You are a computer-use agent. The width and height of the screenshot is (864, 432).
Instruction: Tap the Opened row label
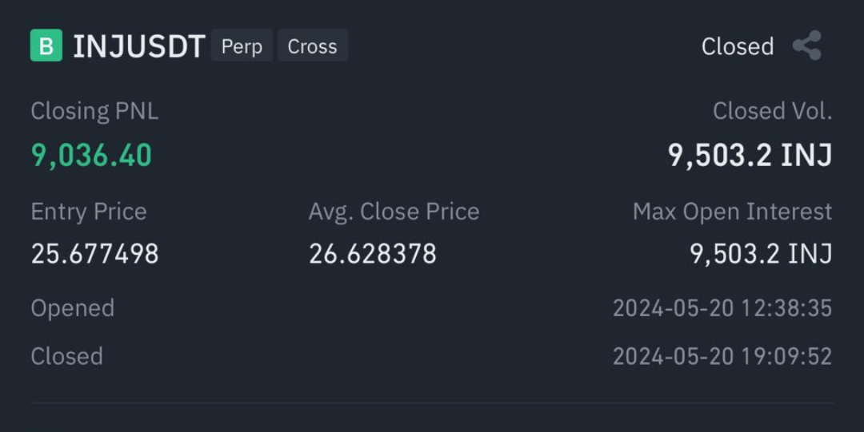[72, 308]
